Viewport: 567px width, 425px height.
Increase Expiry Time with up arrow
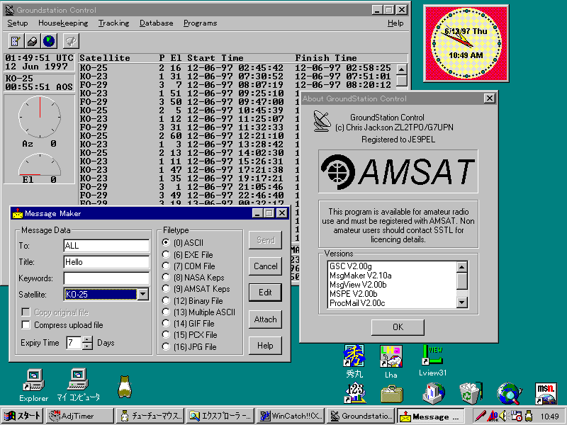click(x=87, y=339)
